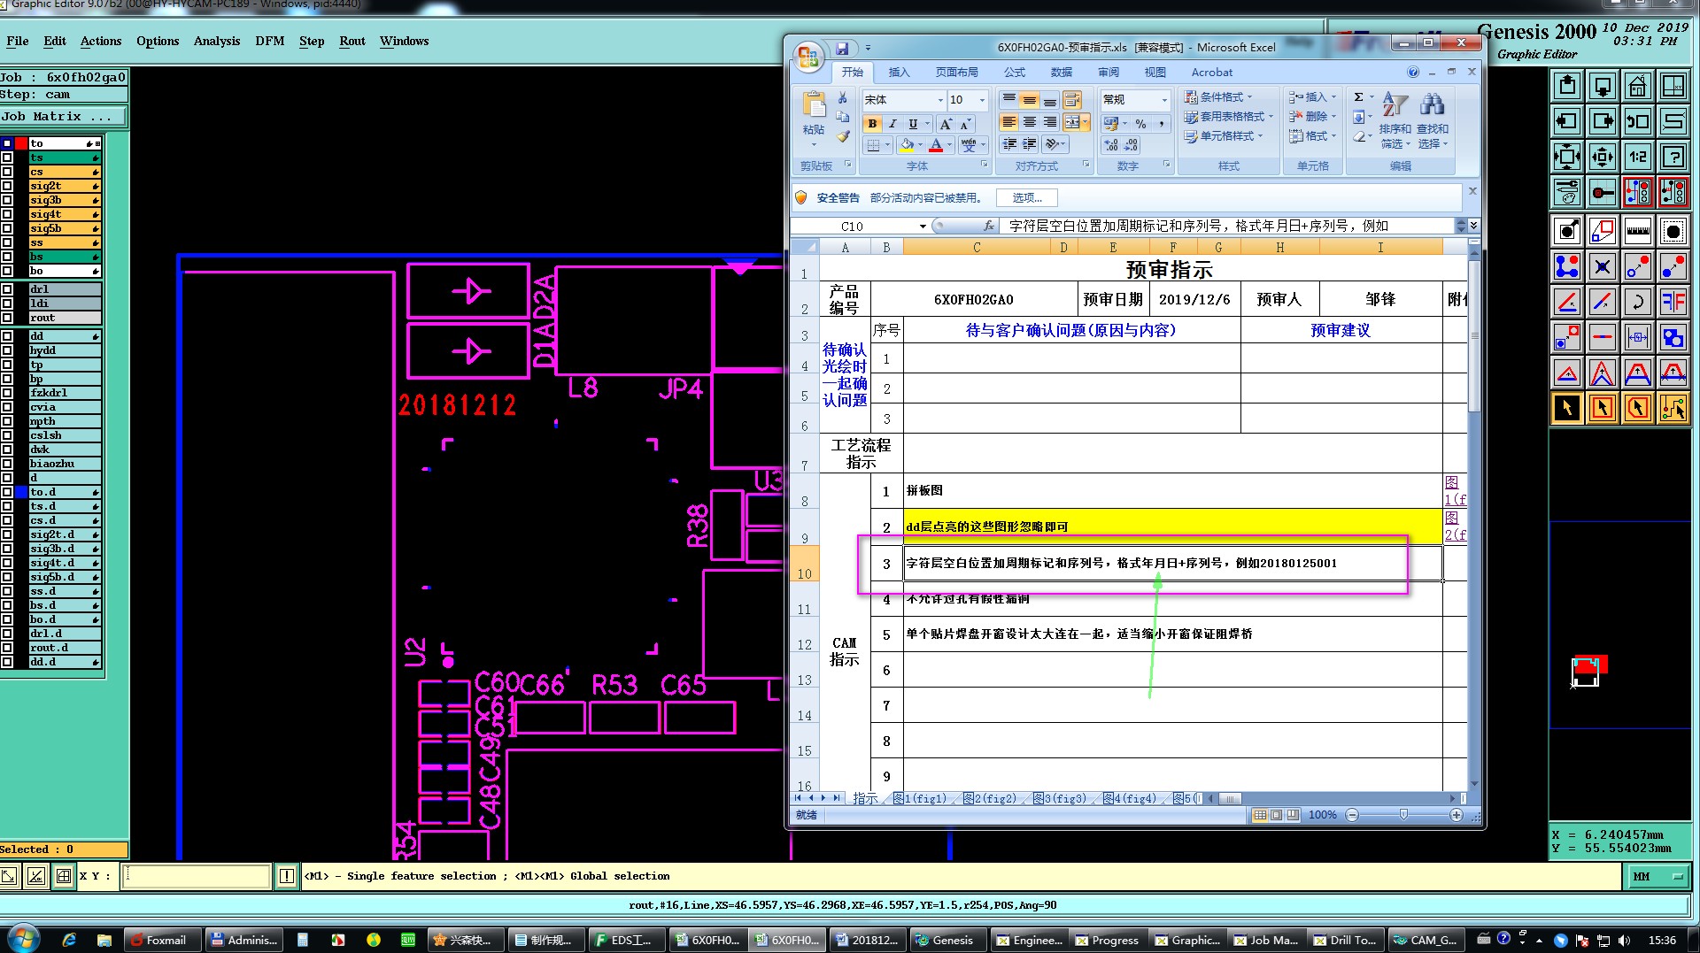This screenshot has height=953, width=1700.
Task: Click the 排序和筛选 button
Action: (x=1395, y=119)
